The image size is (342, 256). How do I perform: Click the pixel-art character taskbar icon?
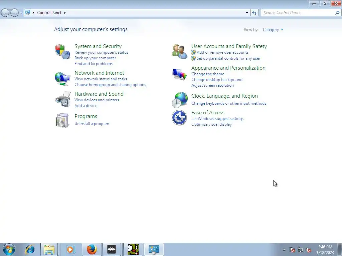133,249
